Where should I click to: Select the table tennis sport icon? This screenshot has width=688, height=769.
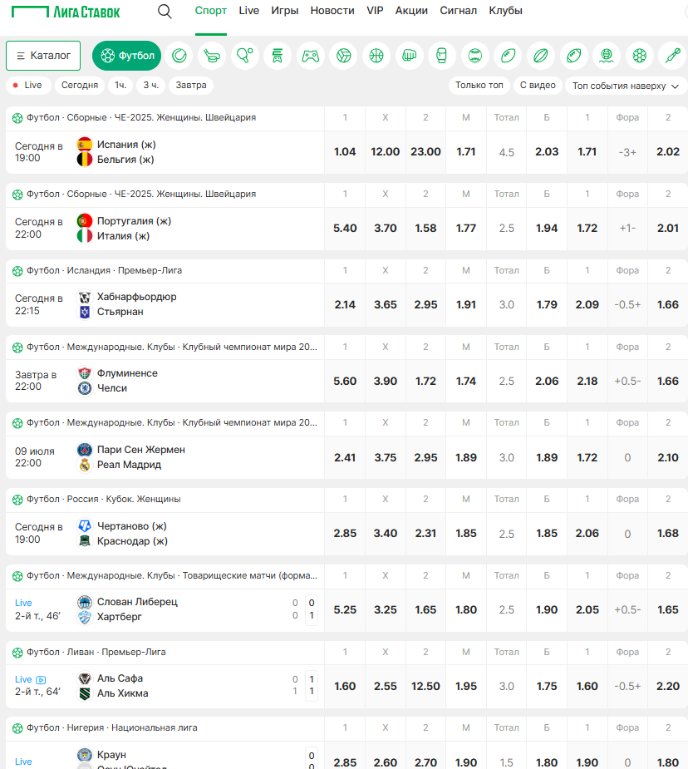coord(244,56)
